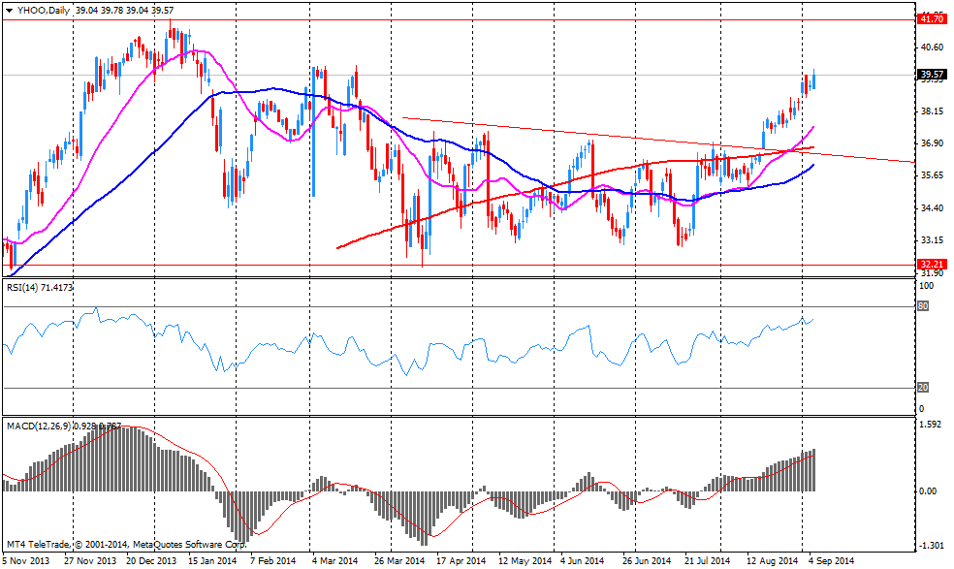Click RSI level 20 marker
The height and width of the screenshot is (569, 954).
(x=923, y=388)
